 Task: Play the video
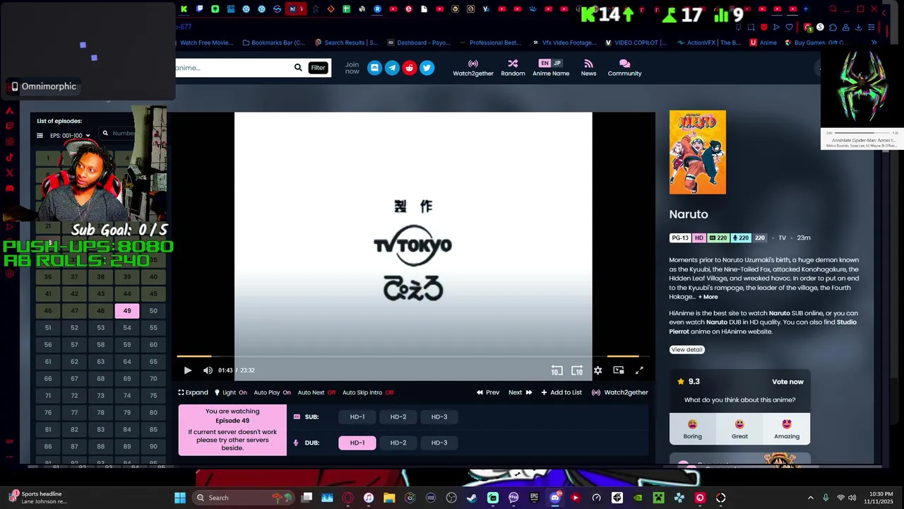point(188,370)
